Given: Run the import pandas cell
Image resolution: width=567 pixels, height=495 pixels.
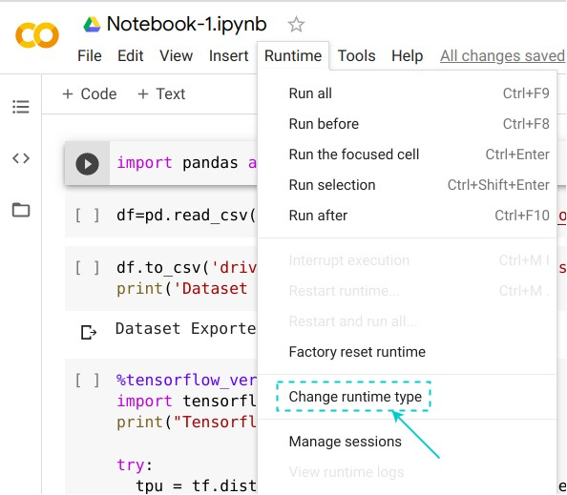Looking at the screenshot, I should 87,164.
